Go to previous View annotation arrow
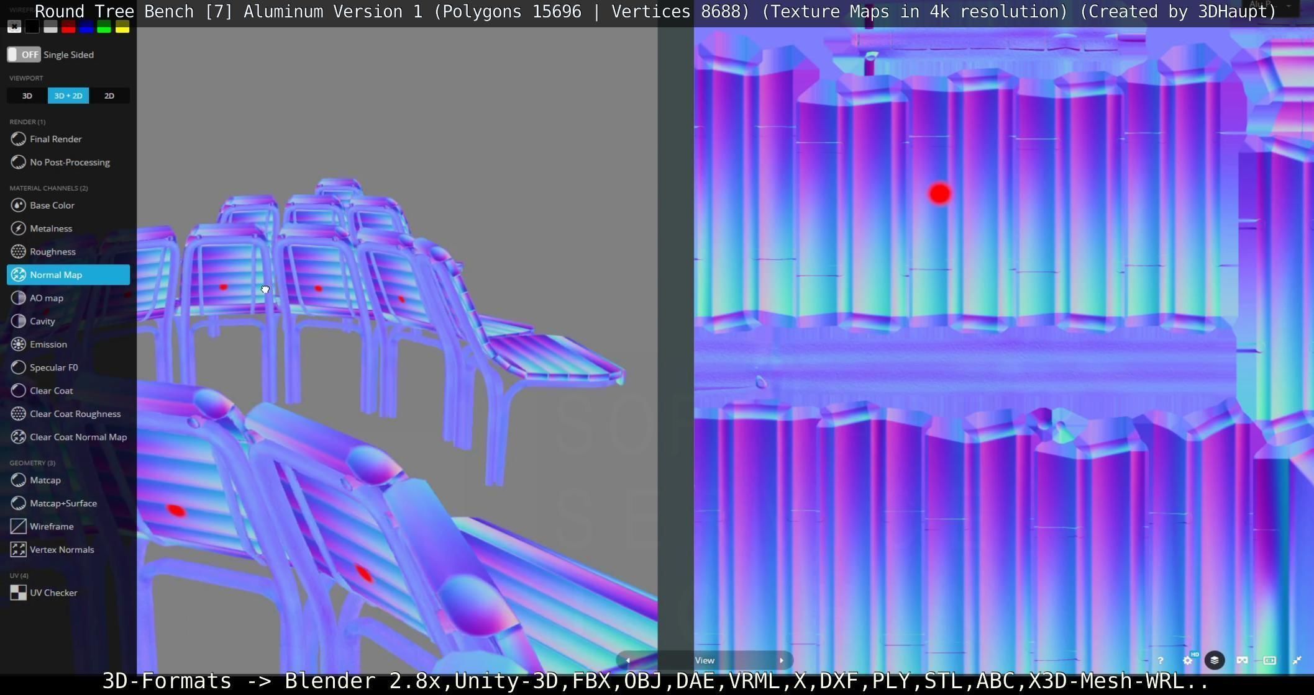Viewport: 1314px width, 695px height. click(627, 660)
